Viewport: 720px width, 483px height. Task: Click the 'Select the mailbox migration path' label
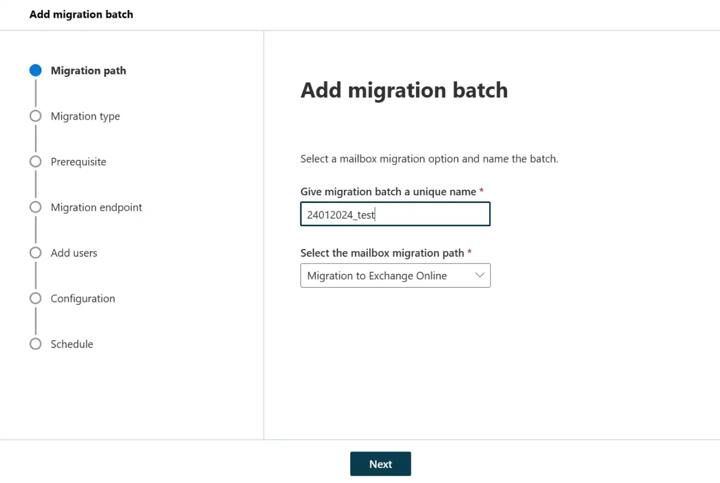(386, 253)
